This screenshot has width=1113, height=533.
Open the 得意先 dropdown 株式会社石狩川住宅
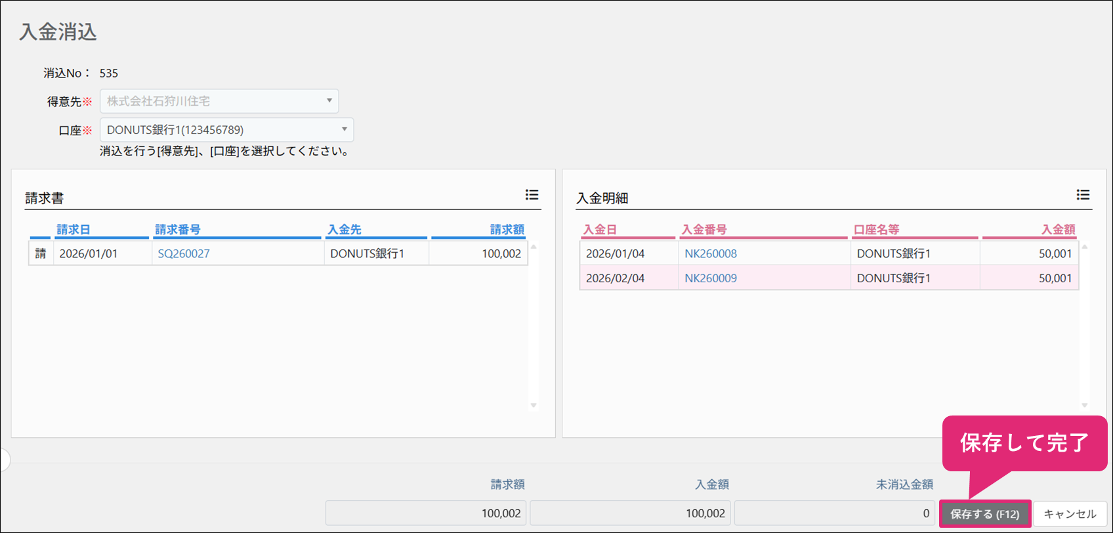(219, 101)
